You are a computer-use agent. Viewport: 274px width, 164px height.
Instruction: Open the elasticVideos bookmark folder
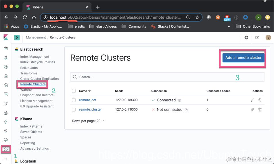point(103,26)
